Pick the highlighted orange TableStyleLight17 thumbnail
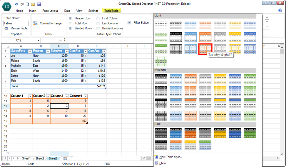 click(x=205, y=49)
